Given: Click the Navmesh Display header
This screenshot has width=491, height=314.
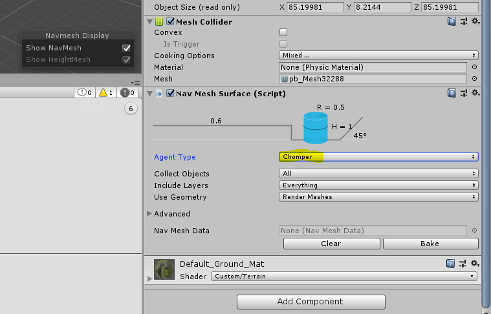Looking at the screenshot, I should point(77,36).
